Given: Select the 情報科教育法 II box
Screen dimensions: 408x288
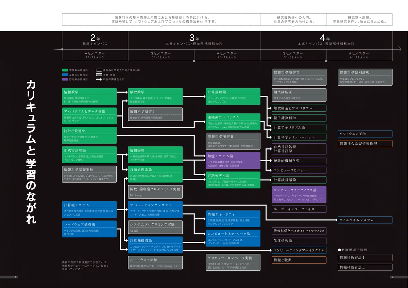Looking at the screenshot, I should tap(365, 267).
